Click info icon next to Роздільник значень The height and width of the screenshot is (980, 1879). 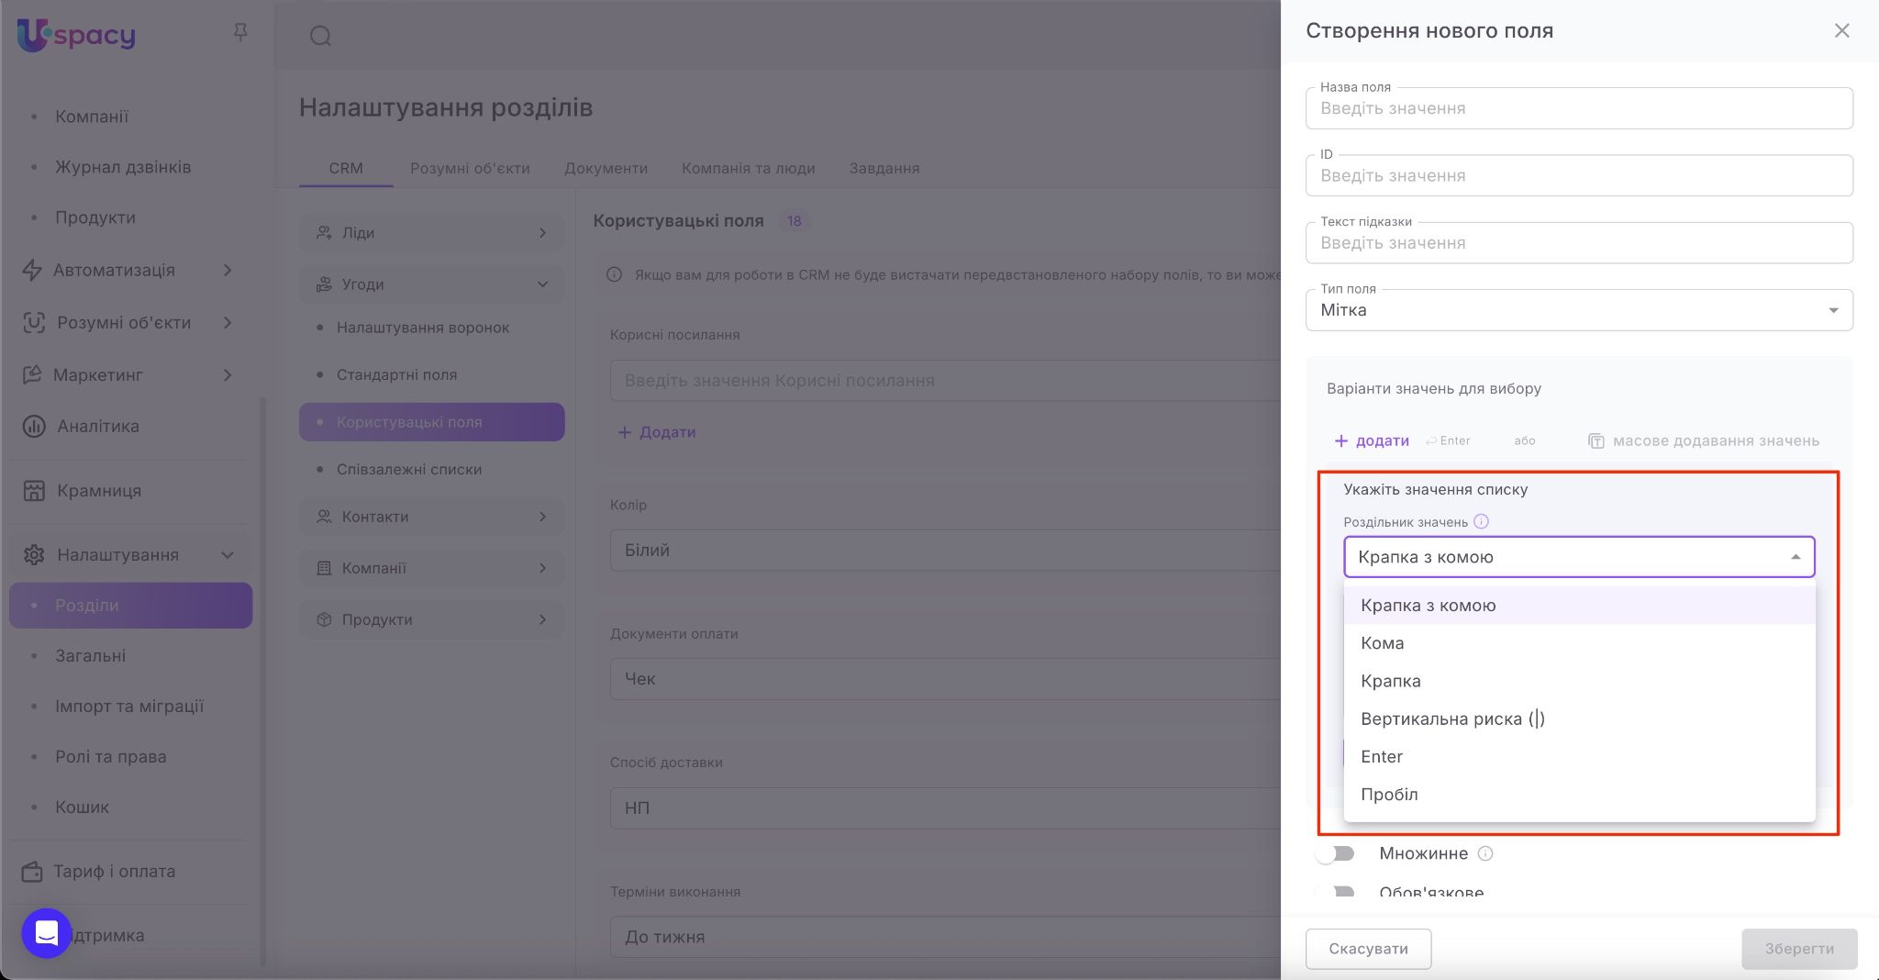click(x=1481, y=522)
